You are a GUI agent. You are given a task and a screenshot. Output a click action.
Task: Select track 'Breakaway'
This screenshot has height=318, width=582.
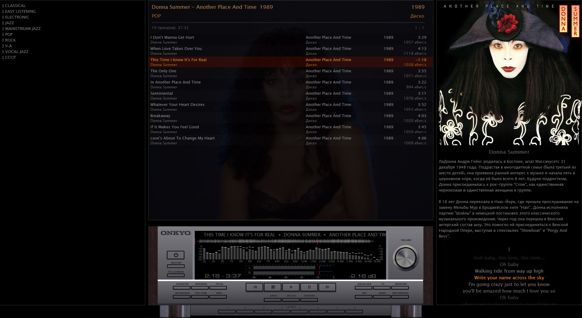(291, 118)
